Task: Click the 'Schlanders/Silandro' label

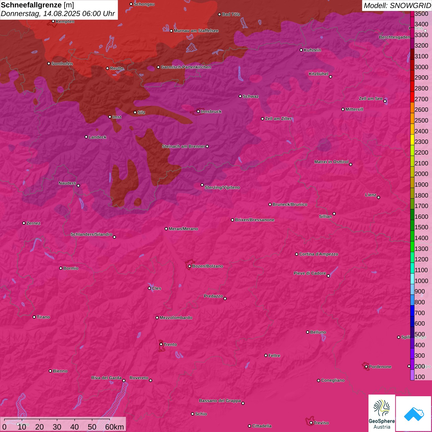Action: coord(91,234)
